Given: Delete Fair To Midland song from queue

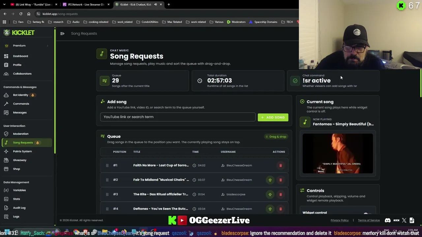Looking at the screenshot, I should click(x=281, y=180).
